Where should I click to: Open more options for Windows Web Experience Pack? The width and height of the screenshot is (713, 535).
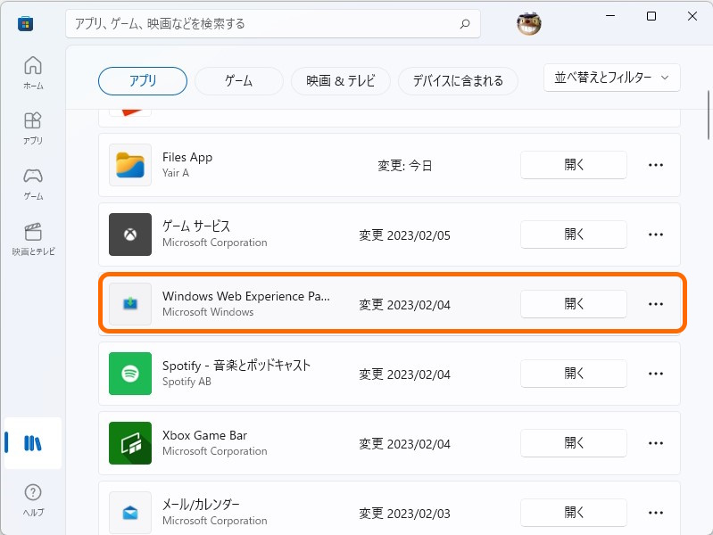(x=656, y=304)
